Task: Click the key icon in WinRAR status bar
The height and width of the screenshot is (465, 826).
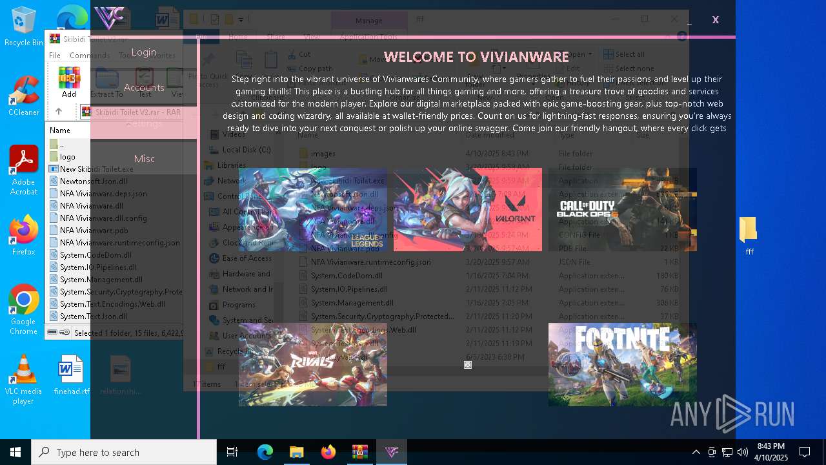Action: pyautogui.click(x=65, y=333)
